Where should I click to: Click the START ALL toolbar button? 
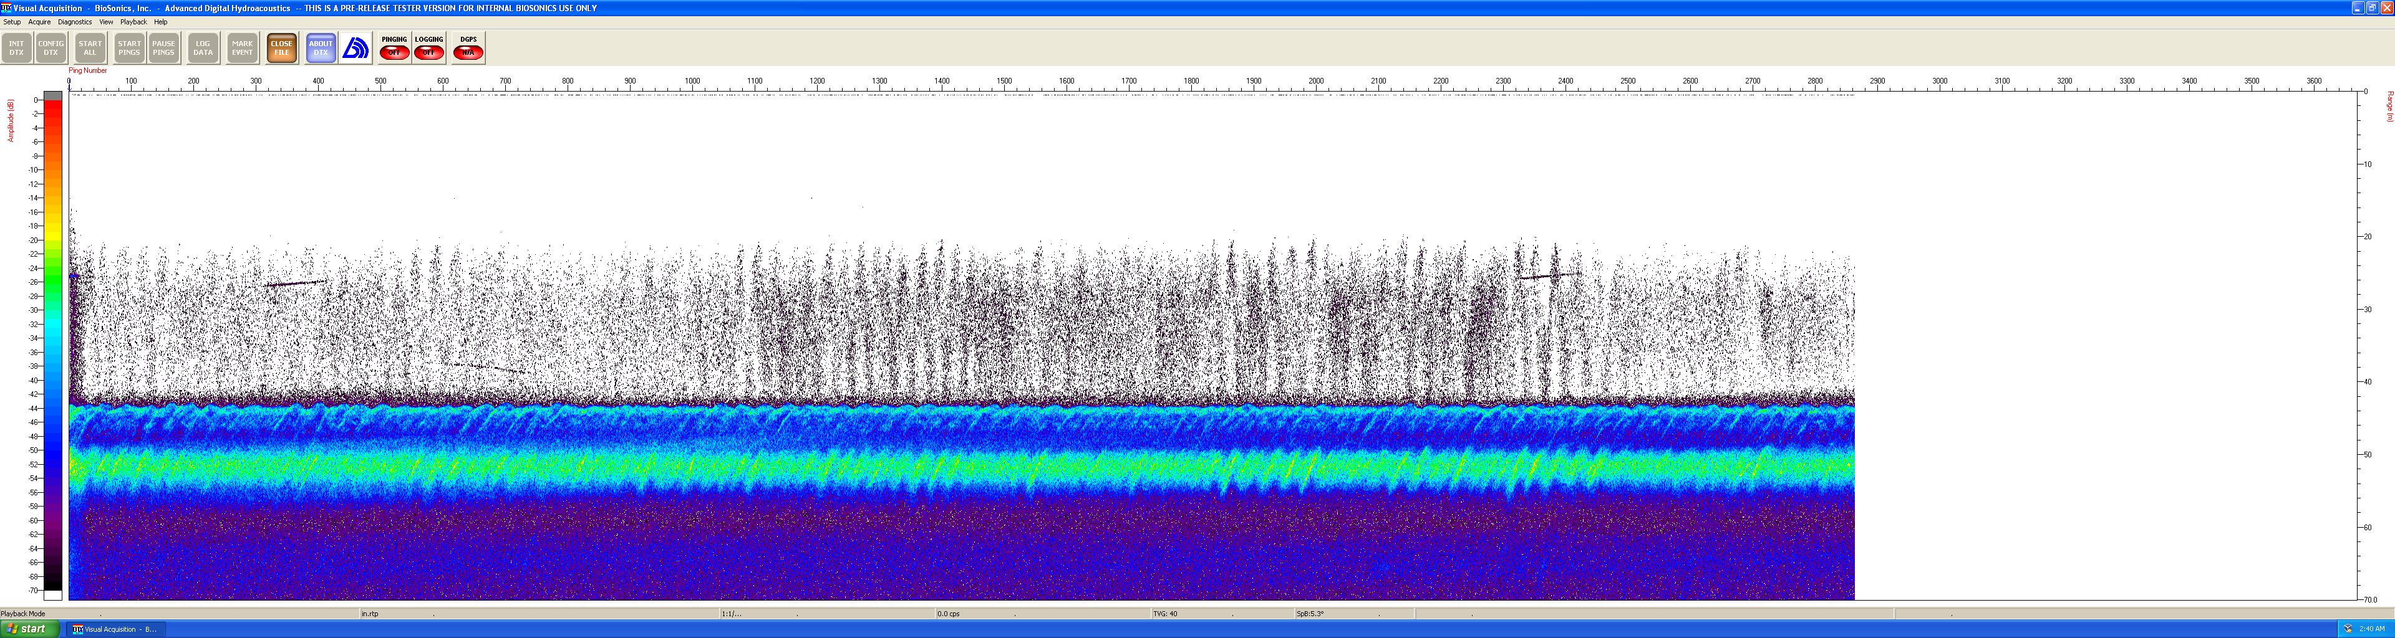(90, 49)
